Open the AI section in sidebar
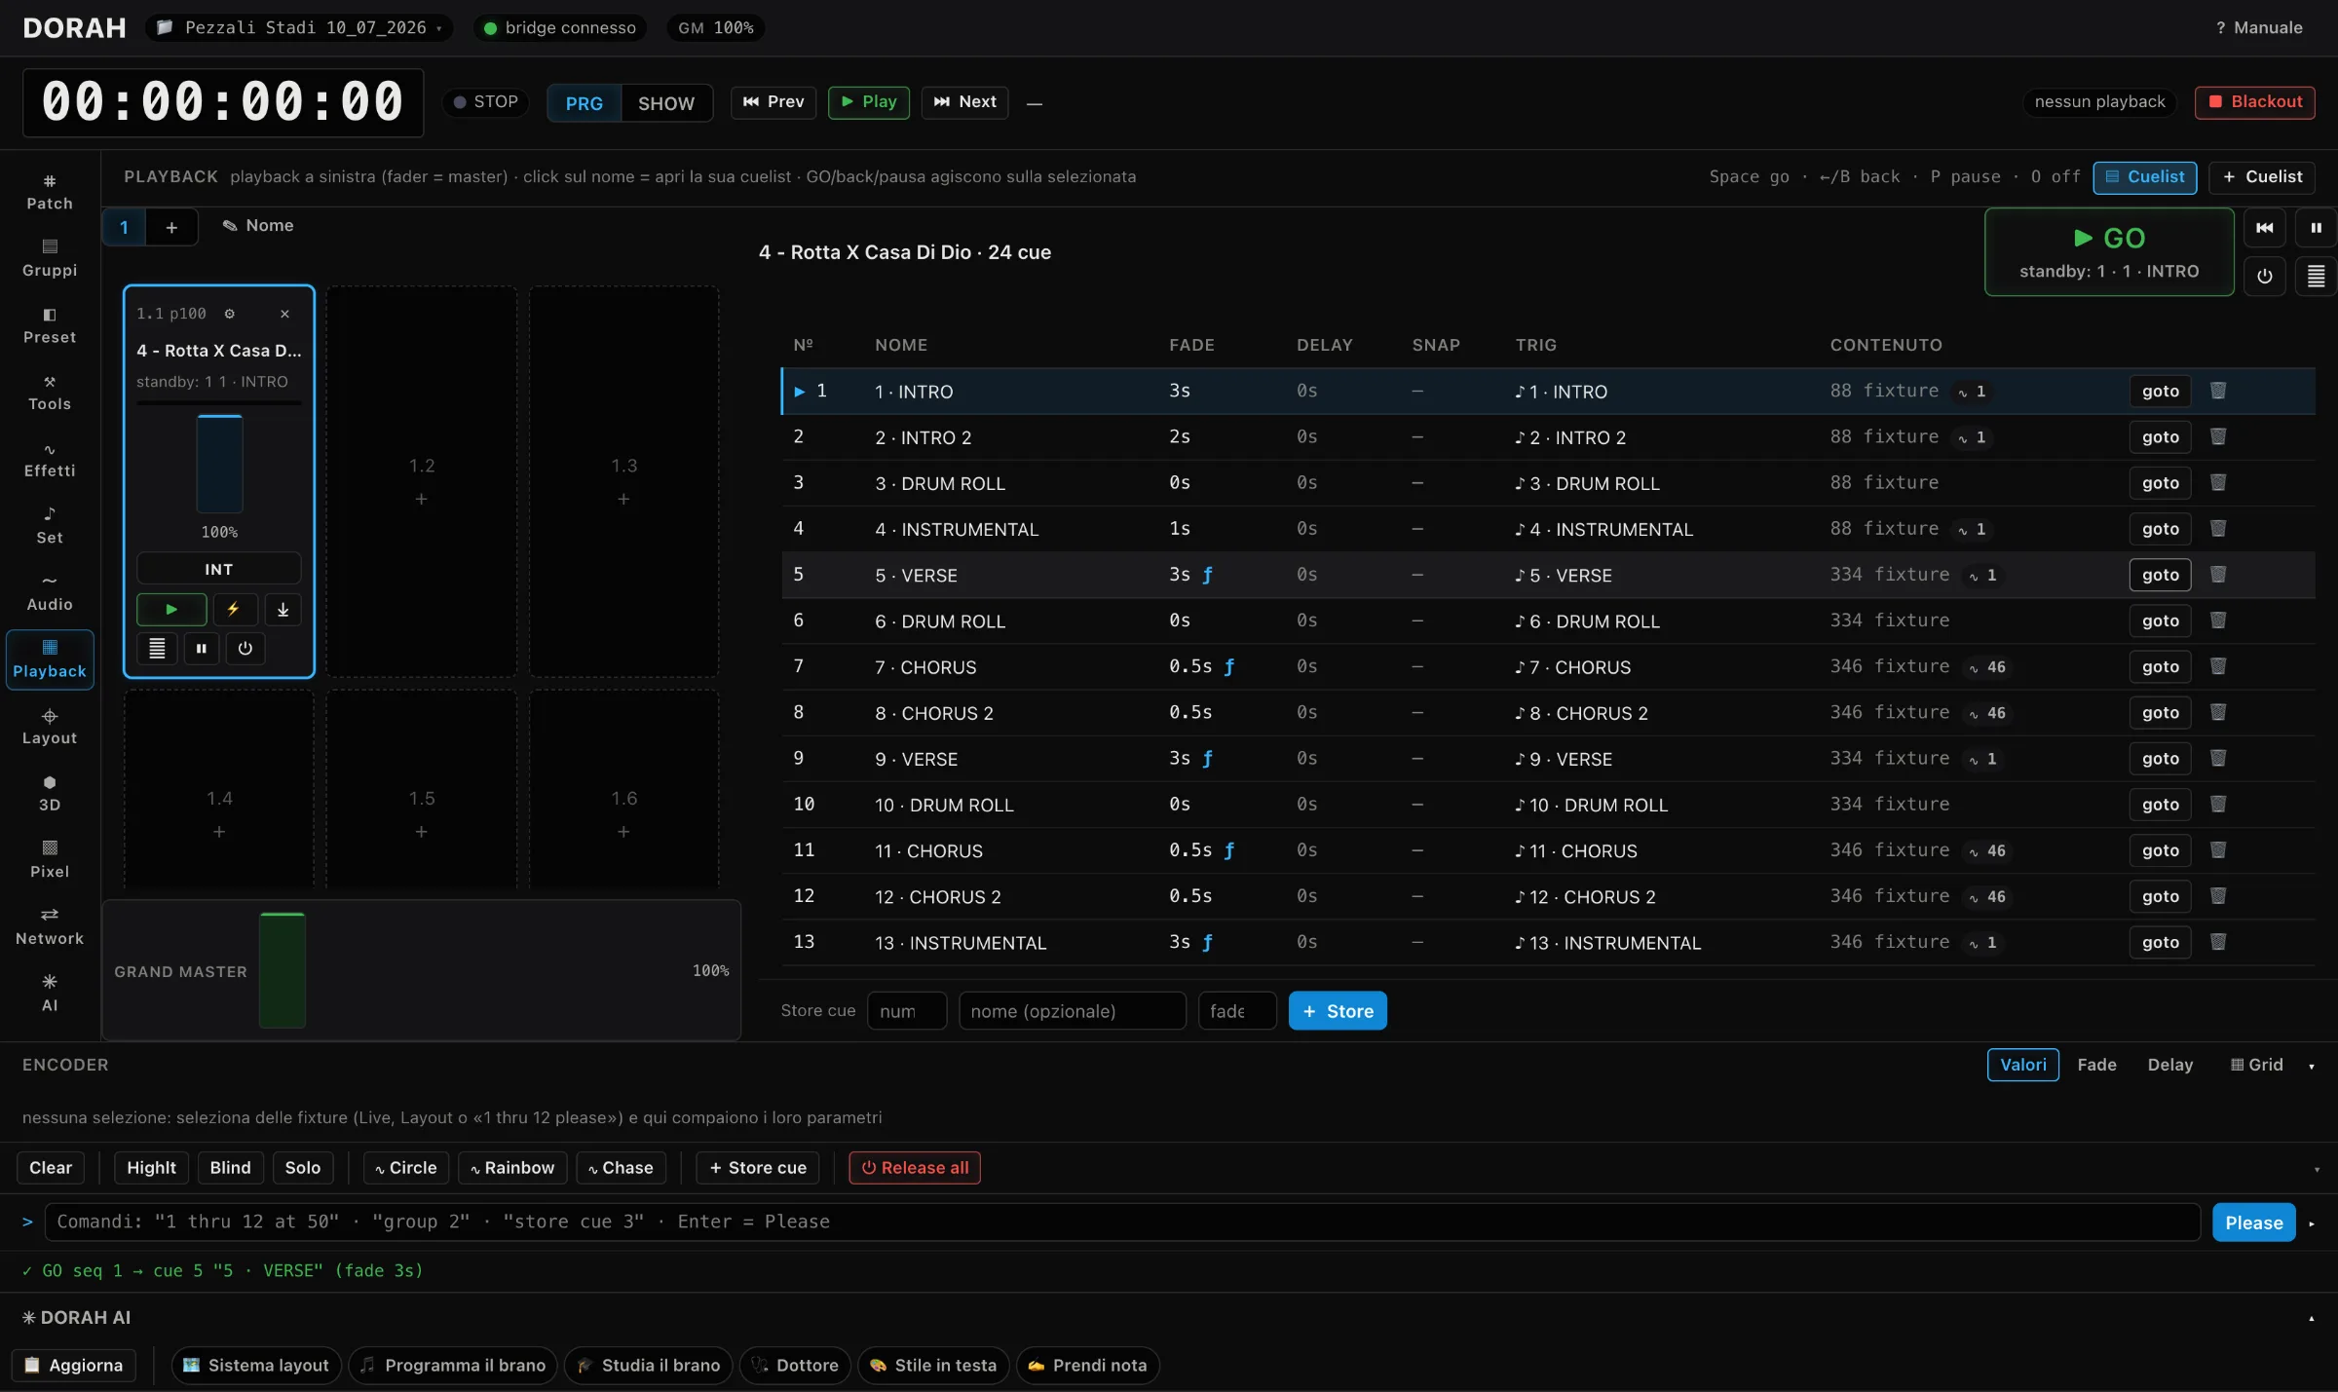Viewport: 2338px width, 1392px height. [x=50, y=995]
